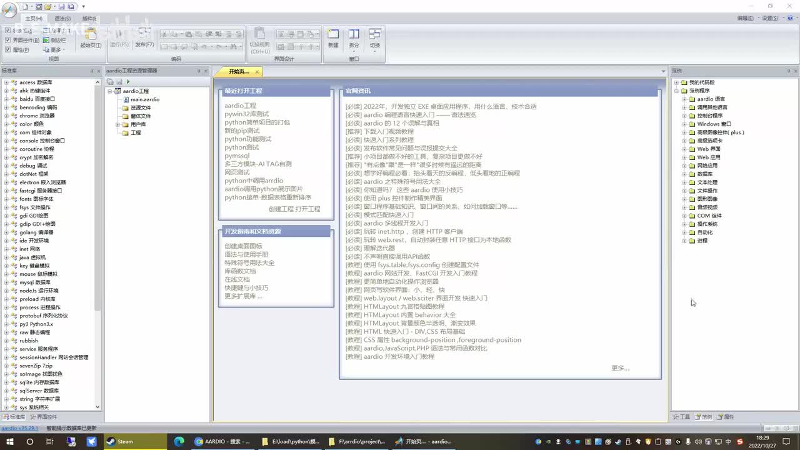The image size is (800, 450).
Task: Open article aardio 多线程开发入门
Action: click(387, 223)
